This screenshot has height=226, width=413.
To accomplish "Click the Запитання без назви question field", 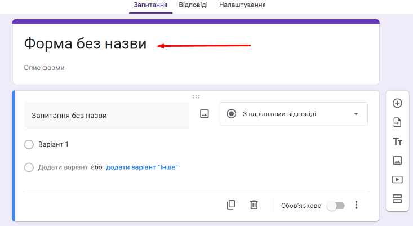I will (106, 116).
